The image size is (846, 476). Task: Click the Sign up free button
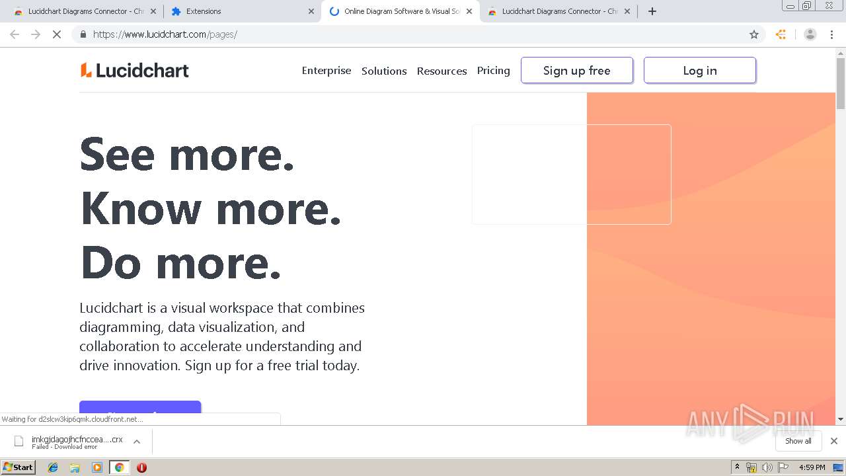[x=577, y=70]
